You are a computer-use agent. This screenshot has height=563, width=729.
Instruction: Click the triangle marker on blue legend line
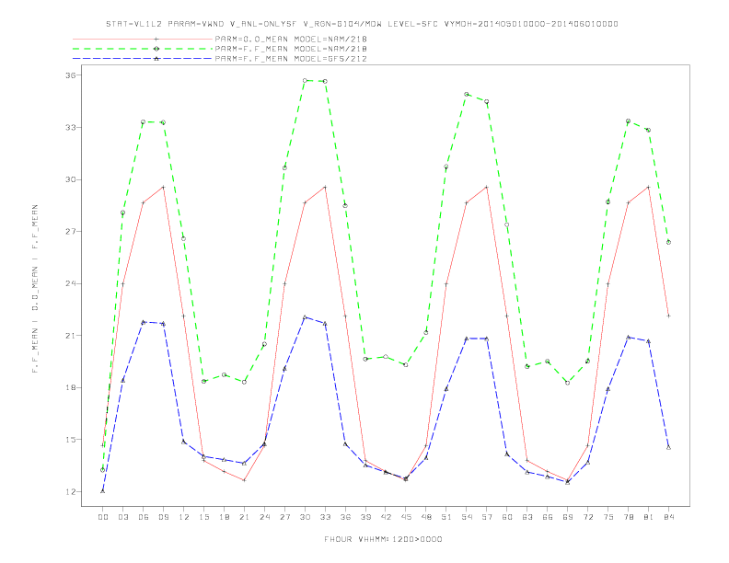(x=156, y=59)
